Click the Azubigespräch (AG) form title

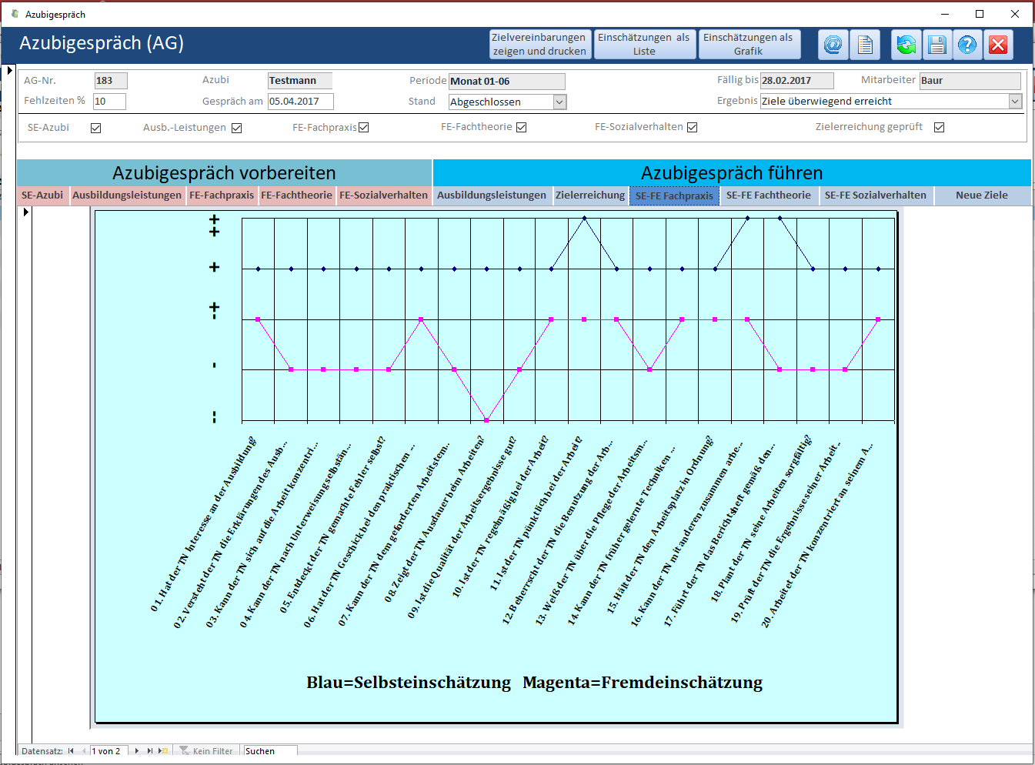pyautogui.click(x=102, y=43)
